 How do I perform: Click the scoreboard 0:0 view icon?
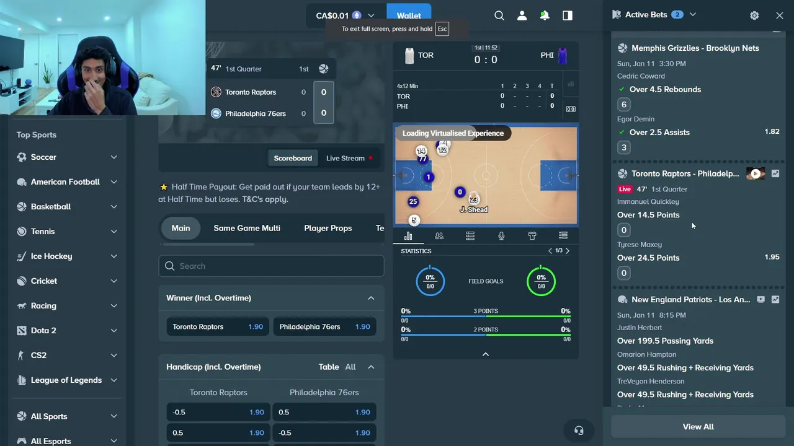point(571,109)
